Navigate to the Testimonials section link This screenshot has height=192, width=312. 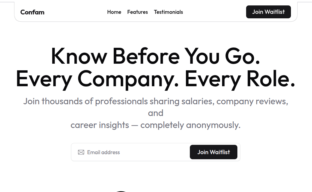pos(168,12)
